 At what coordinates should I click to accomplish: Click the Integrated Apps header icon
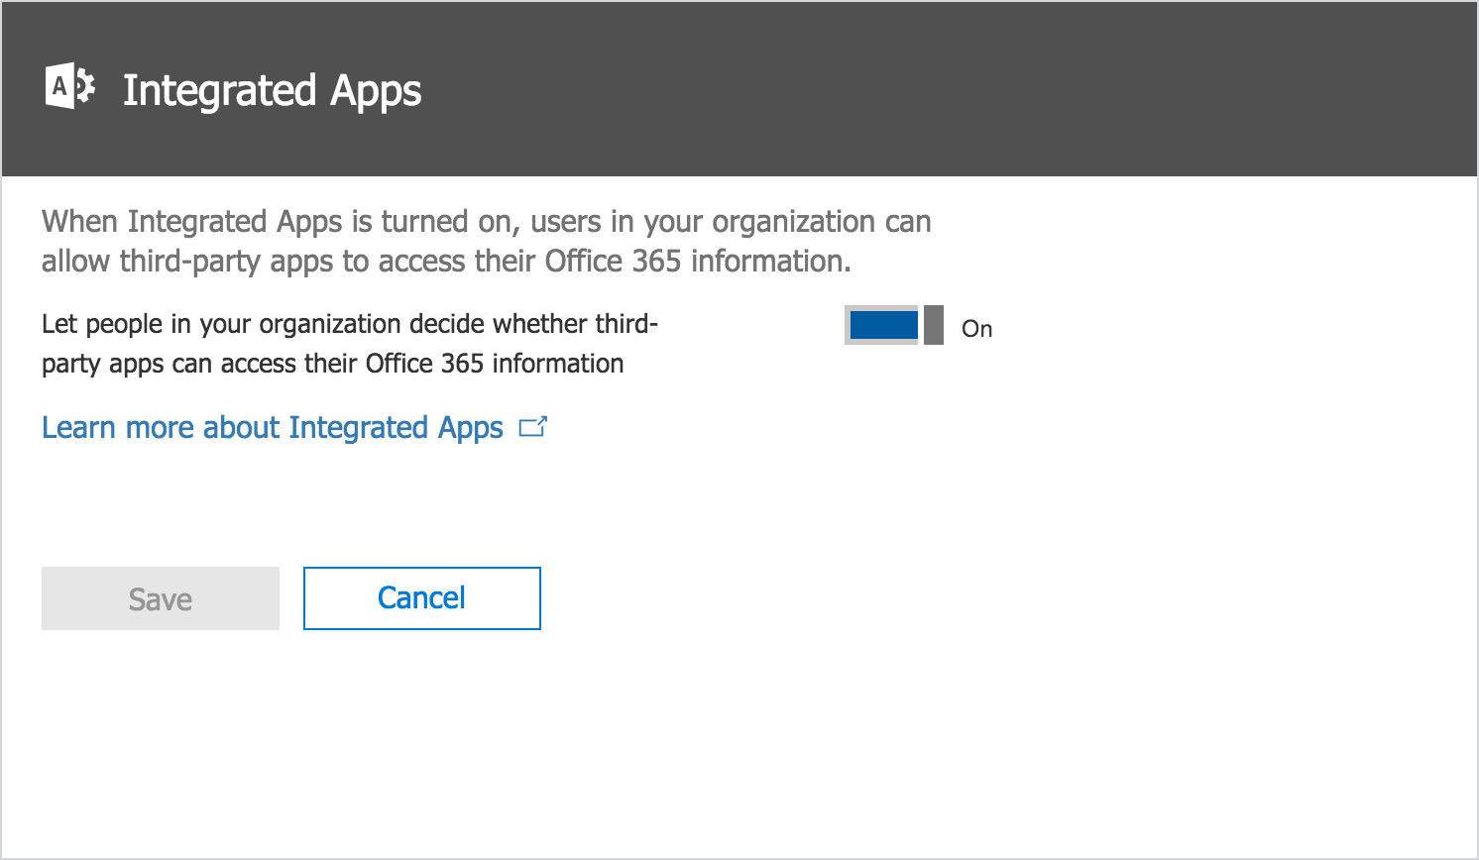pos(70,87)
